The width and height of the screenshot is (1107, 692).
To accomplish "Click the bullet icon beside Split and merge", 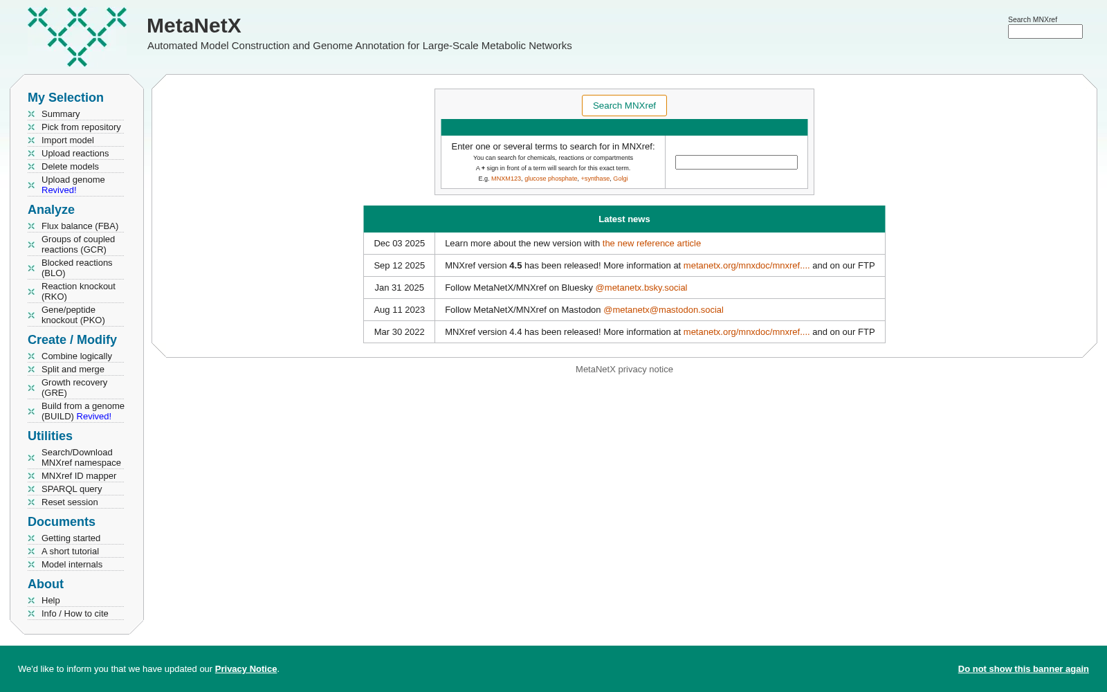I will click(x=31, y=370).
